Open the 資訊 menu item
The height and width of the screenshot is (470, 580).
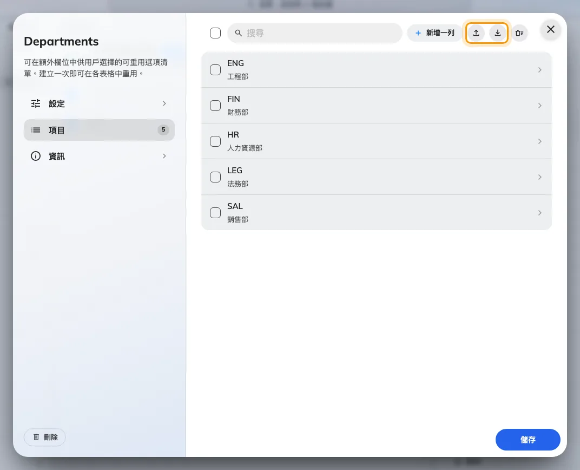pos(99,156)
